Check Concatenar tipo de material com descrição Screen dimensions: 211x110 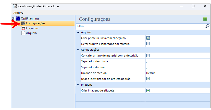148,56
